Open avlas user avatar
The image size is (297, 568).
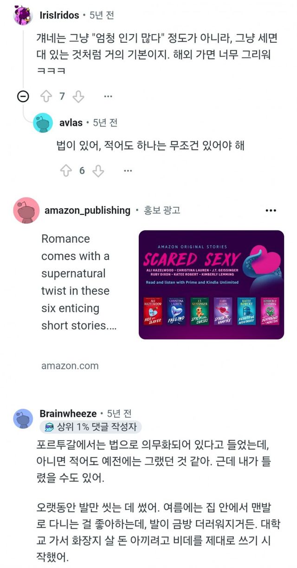[x=43, y=123]
